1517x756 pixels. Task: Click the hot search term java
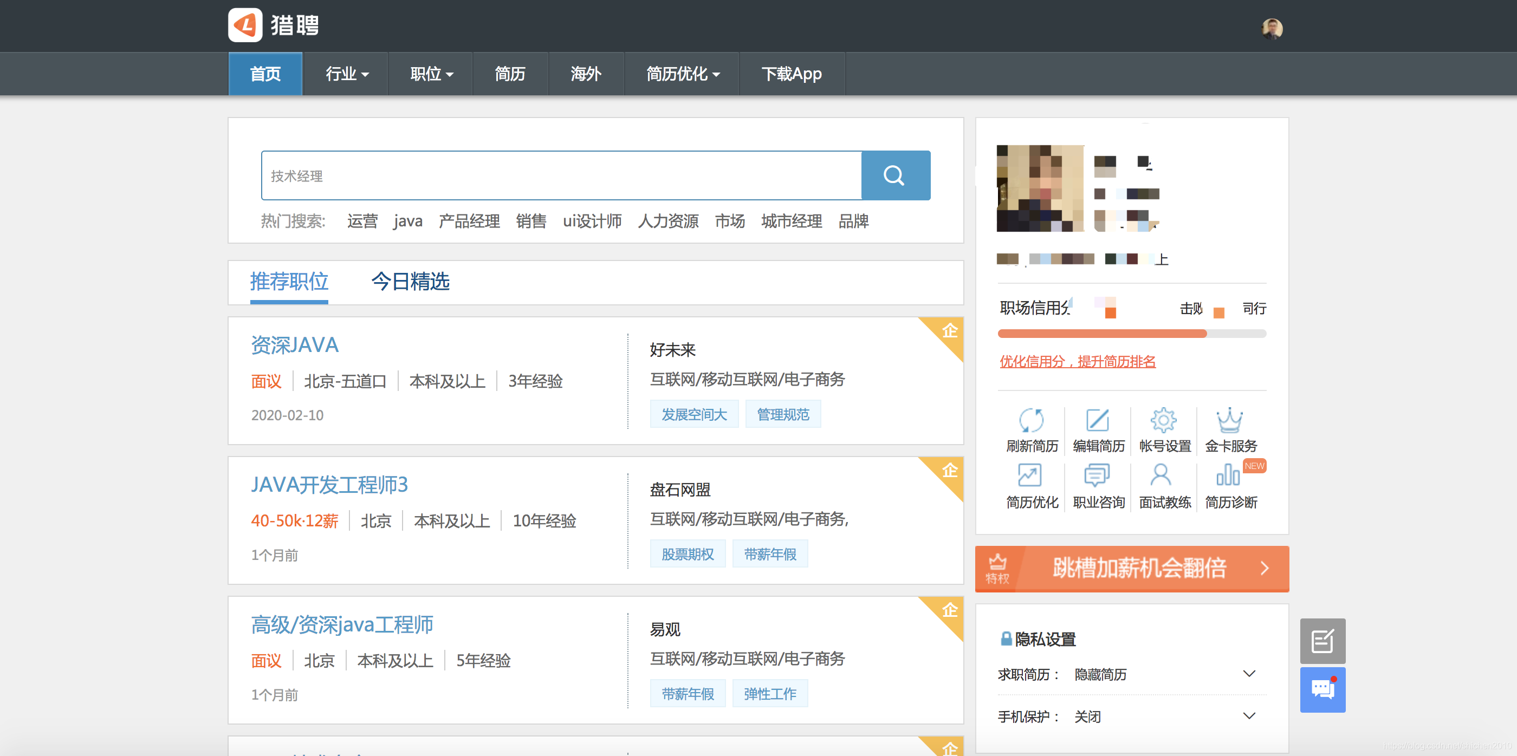408,221
